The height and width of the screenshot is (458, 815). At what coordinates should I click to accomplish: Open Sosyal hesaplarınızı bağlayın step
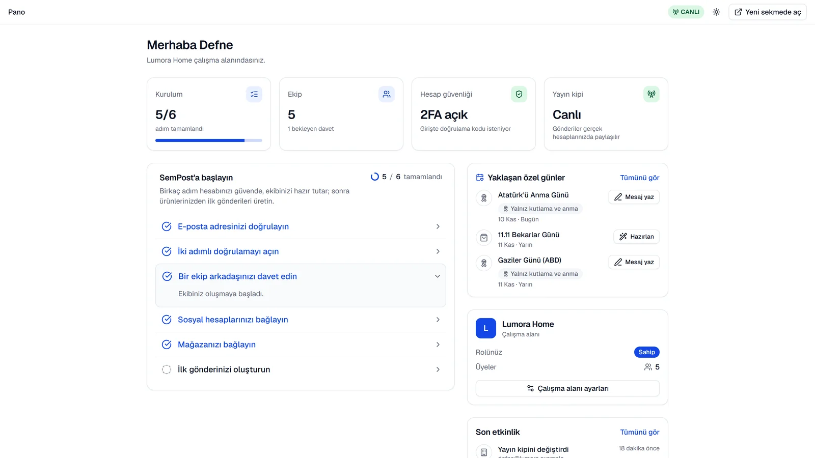point(301,320)
